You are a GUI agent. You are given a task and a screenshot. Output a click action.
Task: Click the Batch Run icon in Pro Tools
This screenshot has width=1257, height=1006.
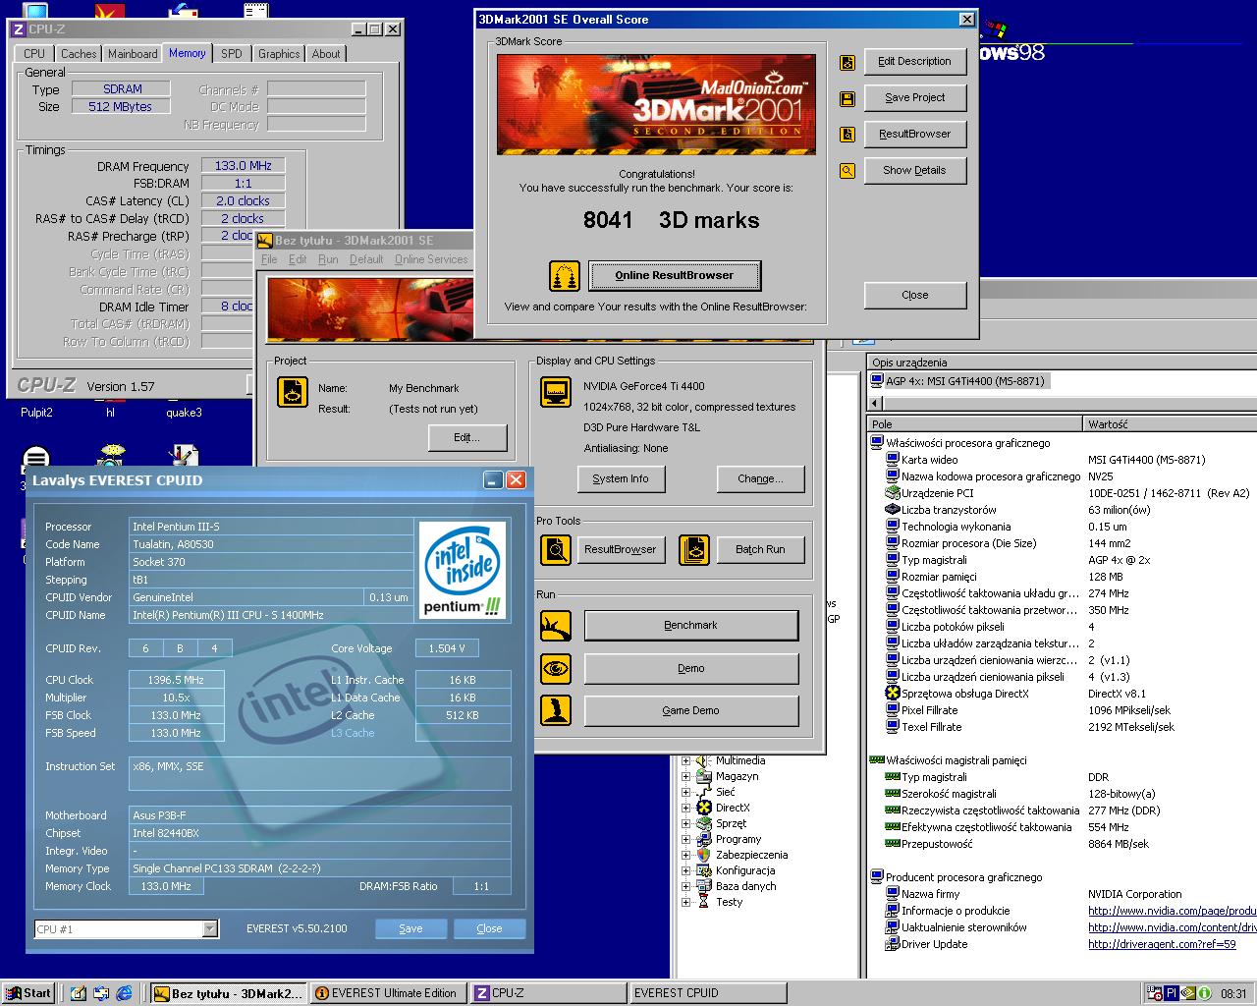click(x=694, y=549)
